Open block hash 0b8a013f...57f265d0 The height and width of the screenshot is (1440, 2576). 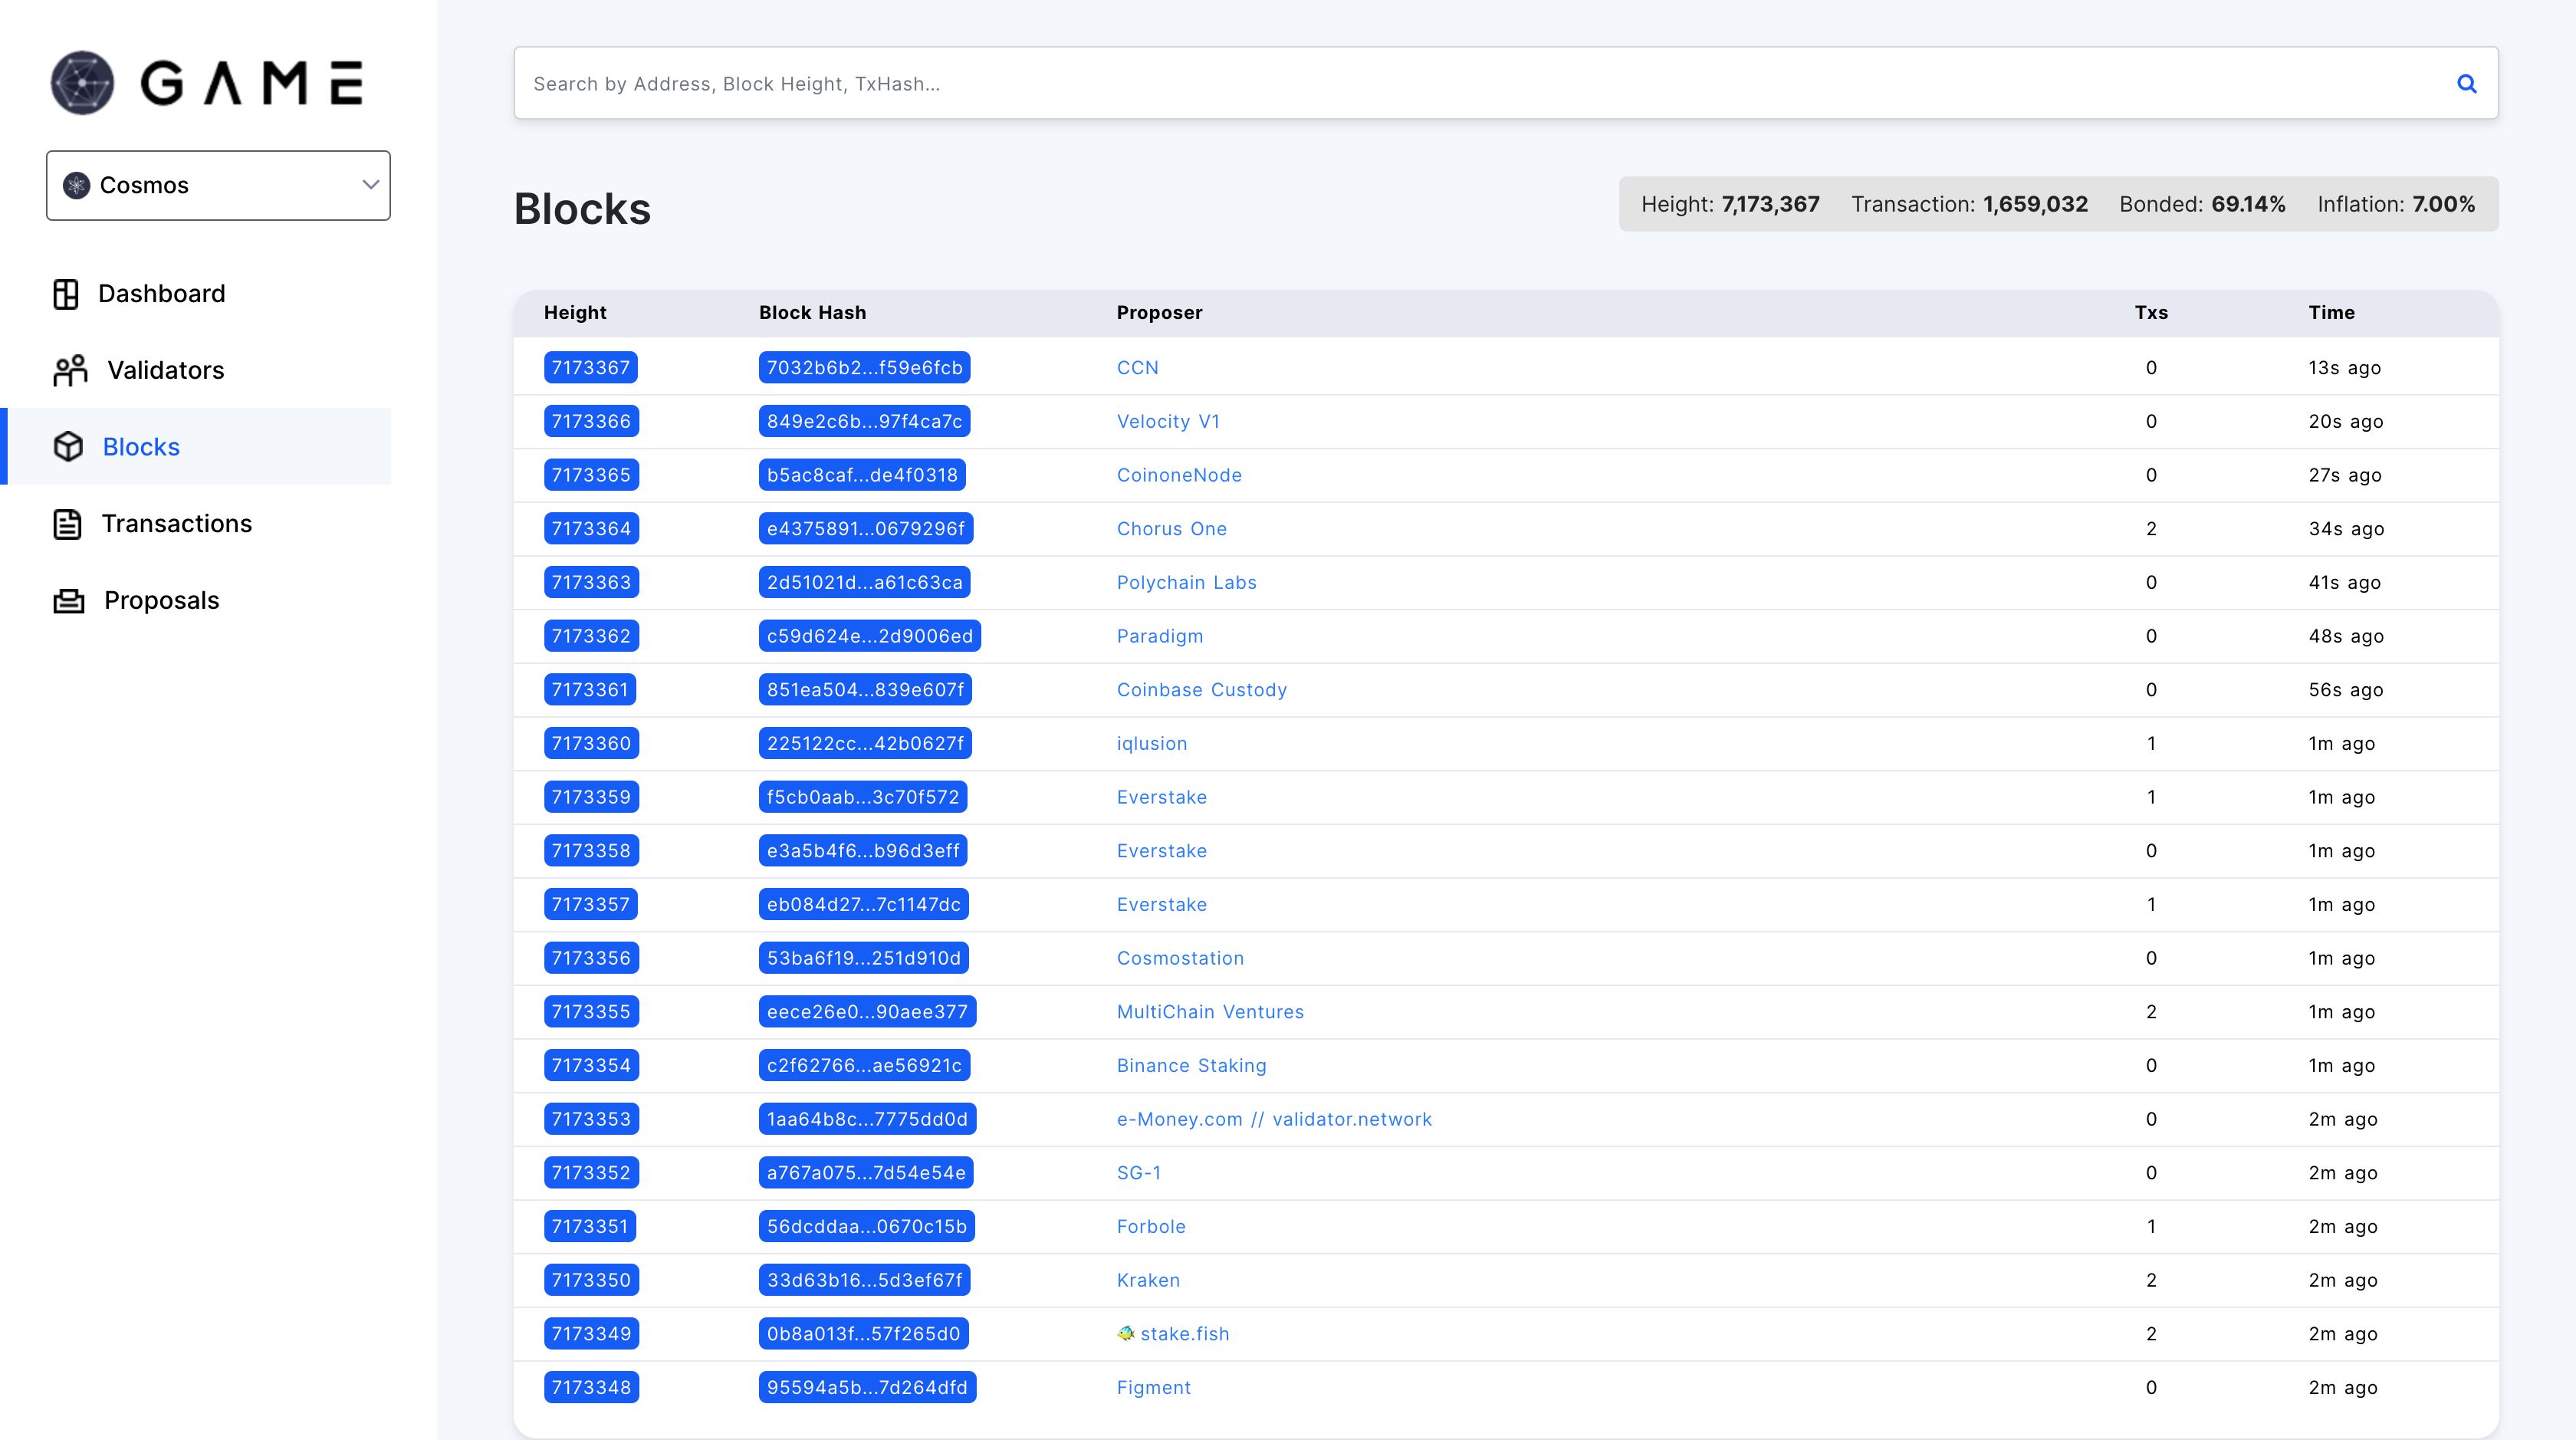click(x=863, y=1333)
